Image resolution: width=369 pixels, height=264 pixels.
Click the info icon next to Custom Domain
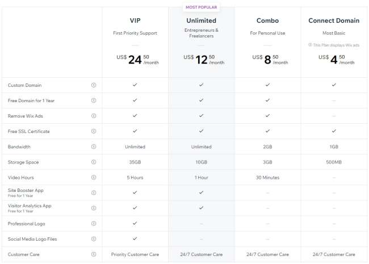(x=94, y=85)
